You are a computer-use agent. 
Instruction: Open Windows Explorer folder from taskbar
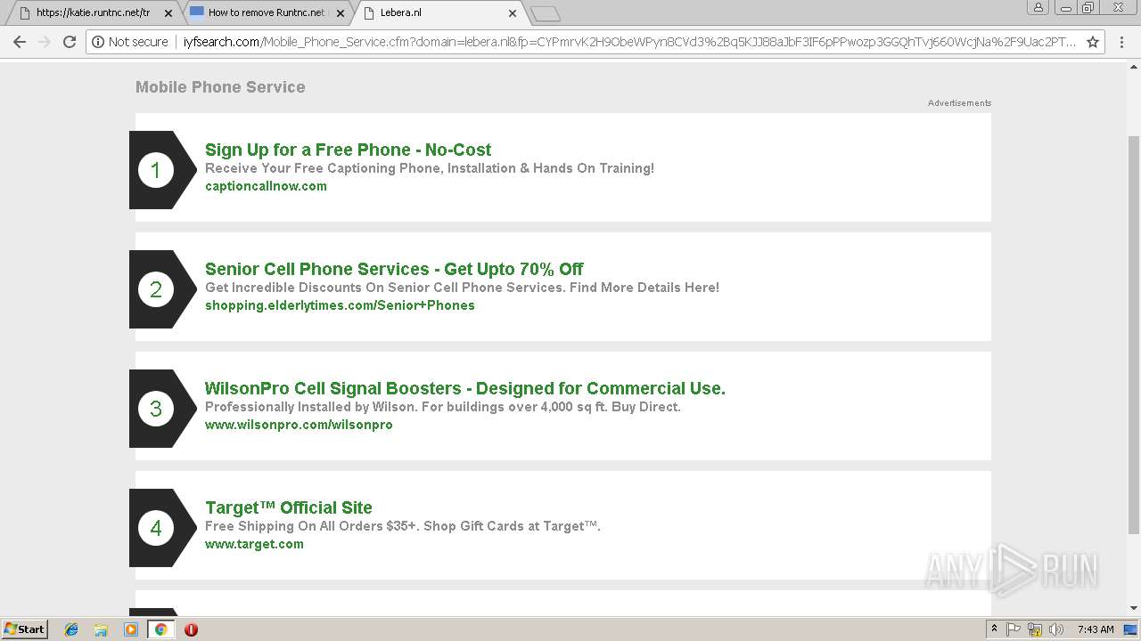click(101, 629)
